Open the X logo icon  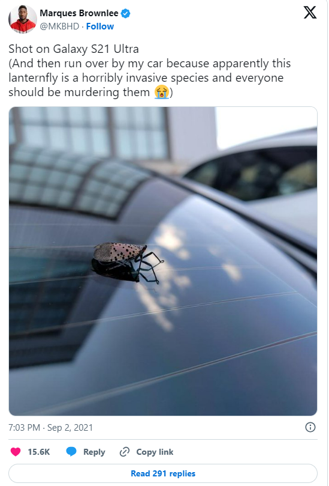(x=310, y=13)
